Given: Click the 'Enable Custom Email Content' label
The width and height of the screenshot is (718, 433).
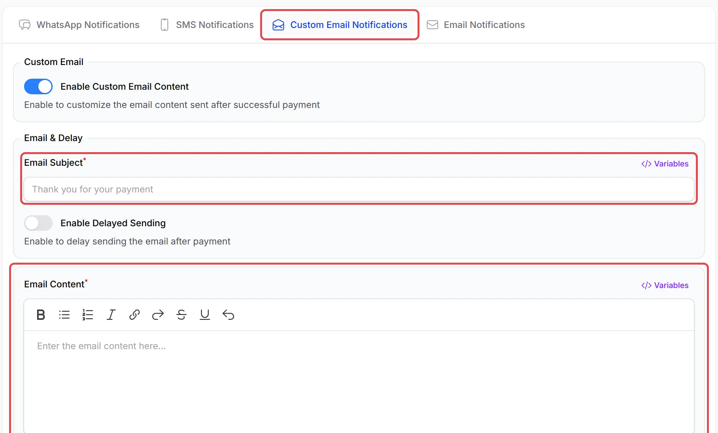Looking at the screenshot, I should pyautogui.click(x=125, y=86).
